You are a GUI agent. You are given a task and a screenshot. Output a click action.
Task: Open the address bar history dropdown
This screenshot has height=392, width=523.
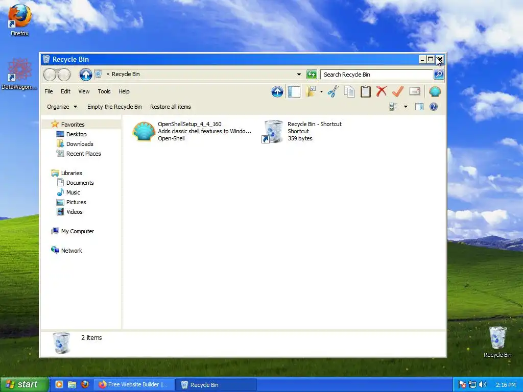tap(299, 75)
